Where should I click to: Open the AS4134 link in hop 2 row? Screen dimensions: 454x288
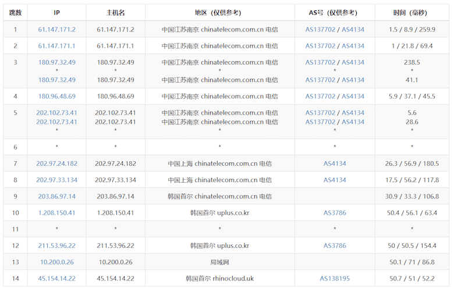point(353,45)
